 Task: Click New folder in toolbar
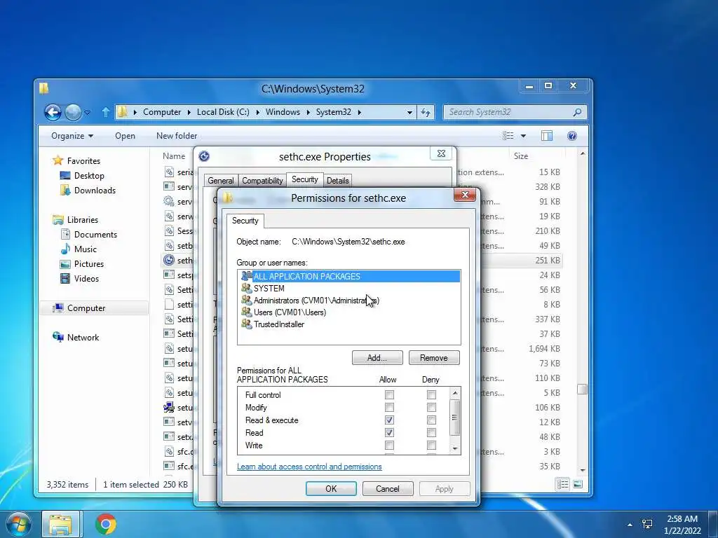[177, 136]
